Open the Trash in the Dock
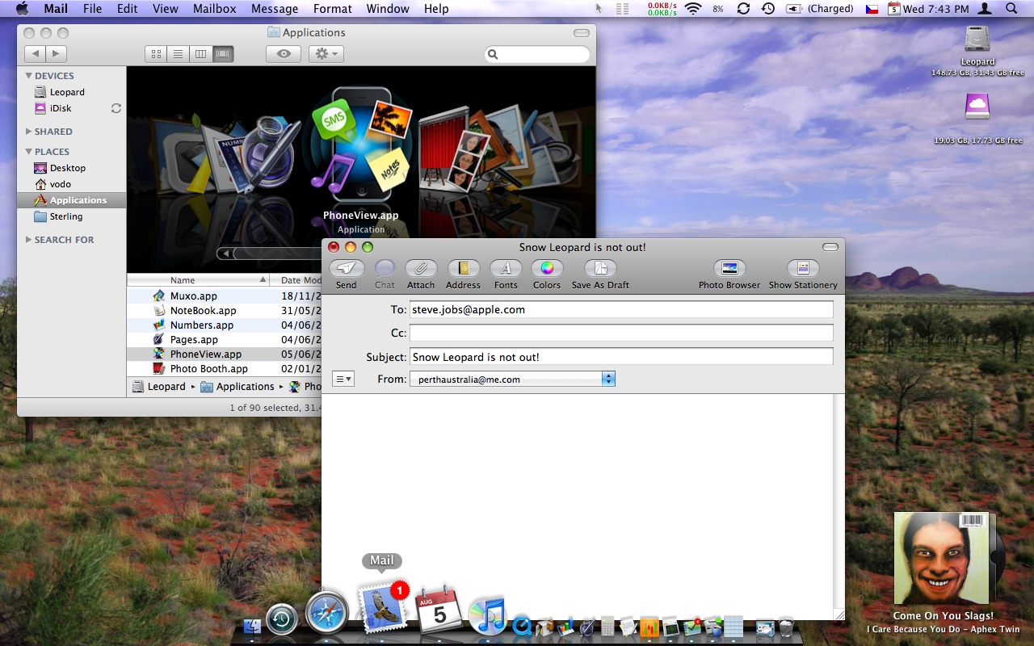The image size is (1034, 646). tap(786, 627)
